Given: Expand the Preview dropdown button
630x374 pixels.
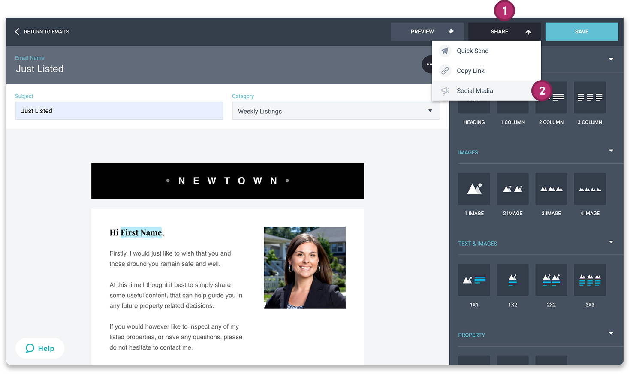Looking at the screenshot, I should point(427,32).
